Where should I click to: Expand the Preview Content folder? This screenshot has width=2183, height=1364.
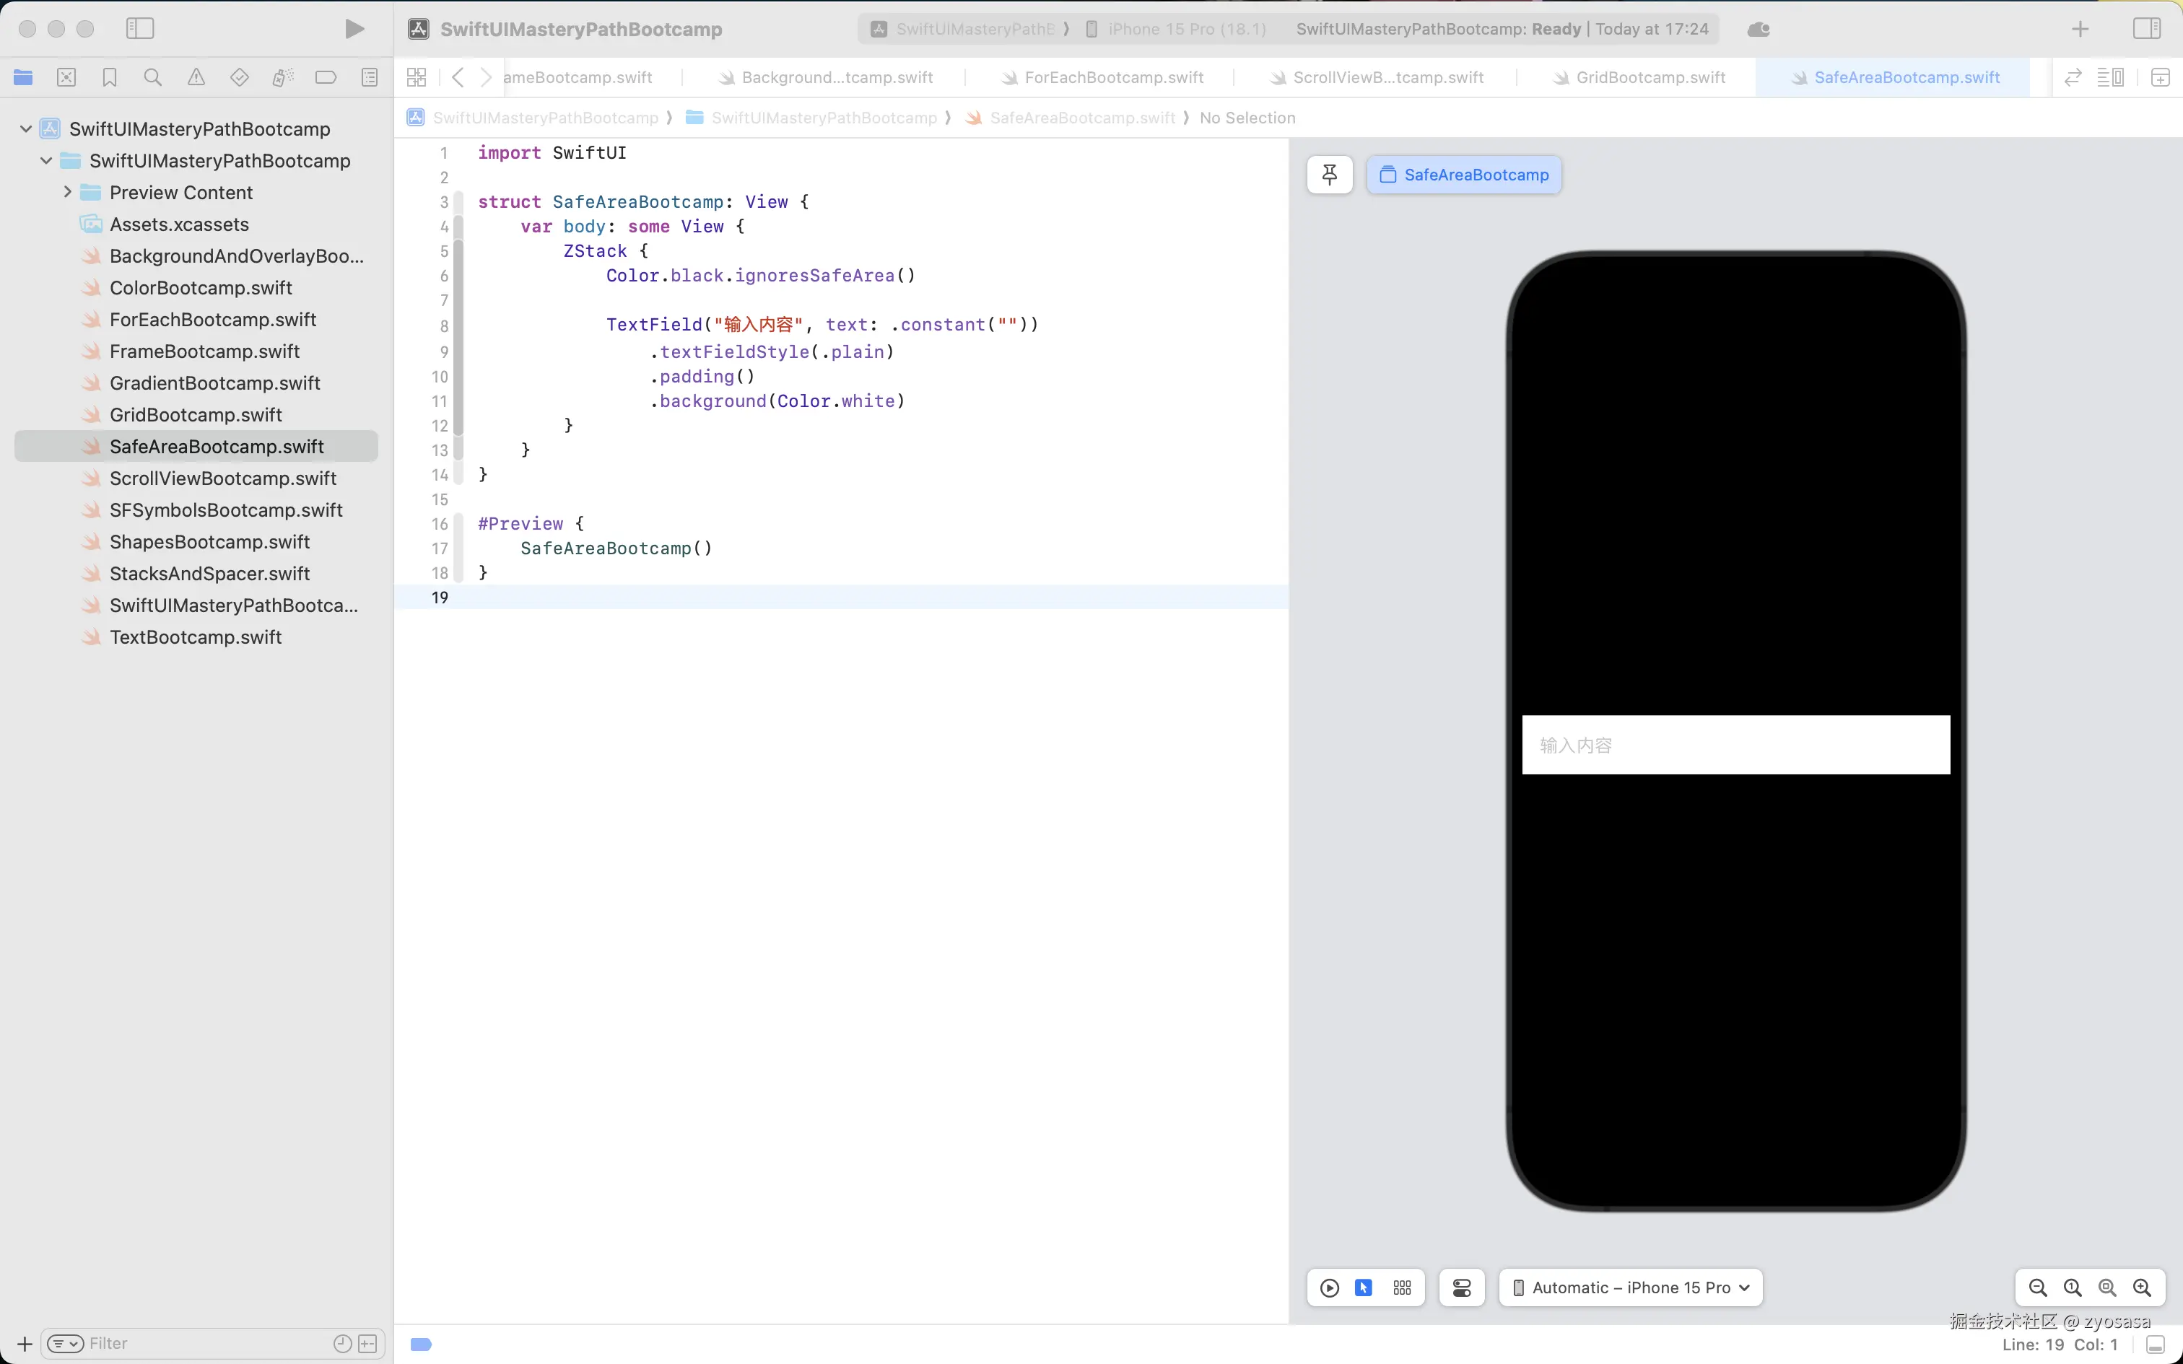[x=68, y=192]
